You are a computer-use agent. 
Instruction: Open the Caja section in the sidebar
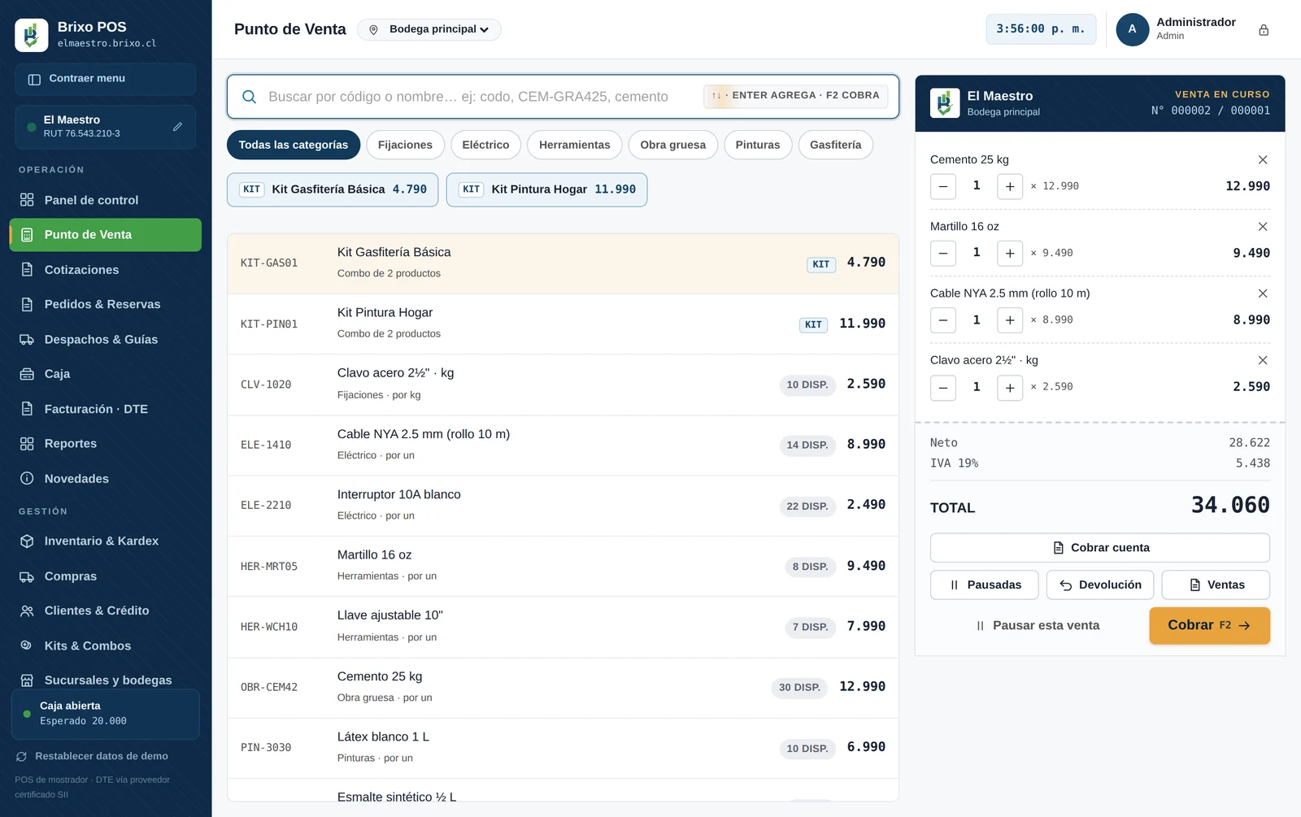(105, 374)
